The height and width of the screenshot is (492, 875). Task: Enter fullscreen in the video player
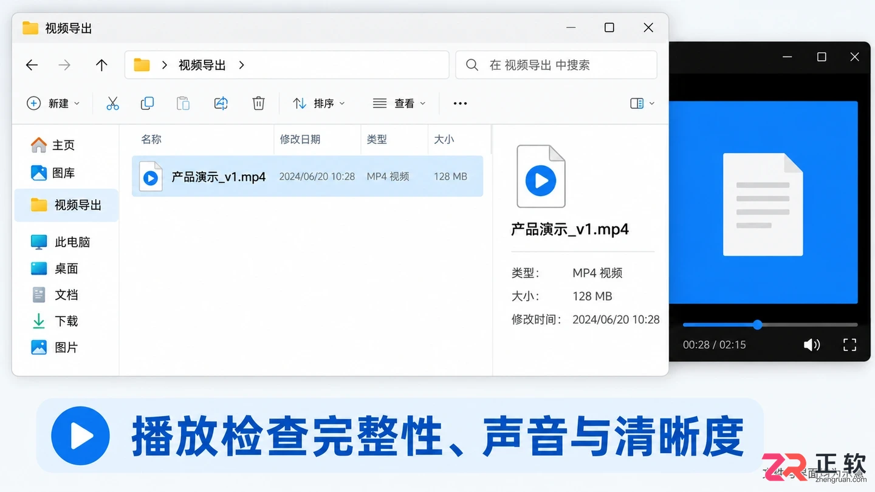point(849,345)
